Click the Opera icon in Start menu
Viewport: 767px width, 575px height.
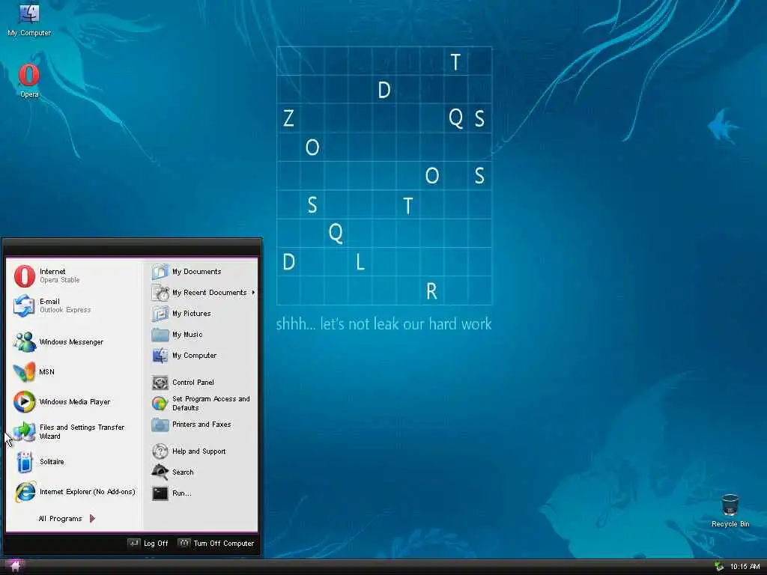[x=25, y=276]
